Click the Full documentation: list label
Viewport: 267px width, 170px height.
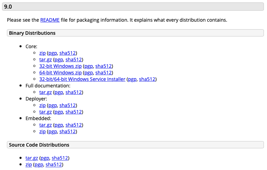[x=48, y=86]
